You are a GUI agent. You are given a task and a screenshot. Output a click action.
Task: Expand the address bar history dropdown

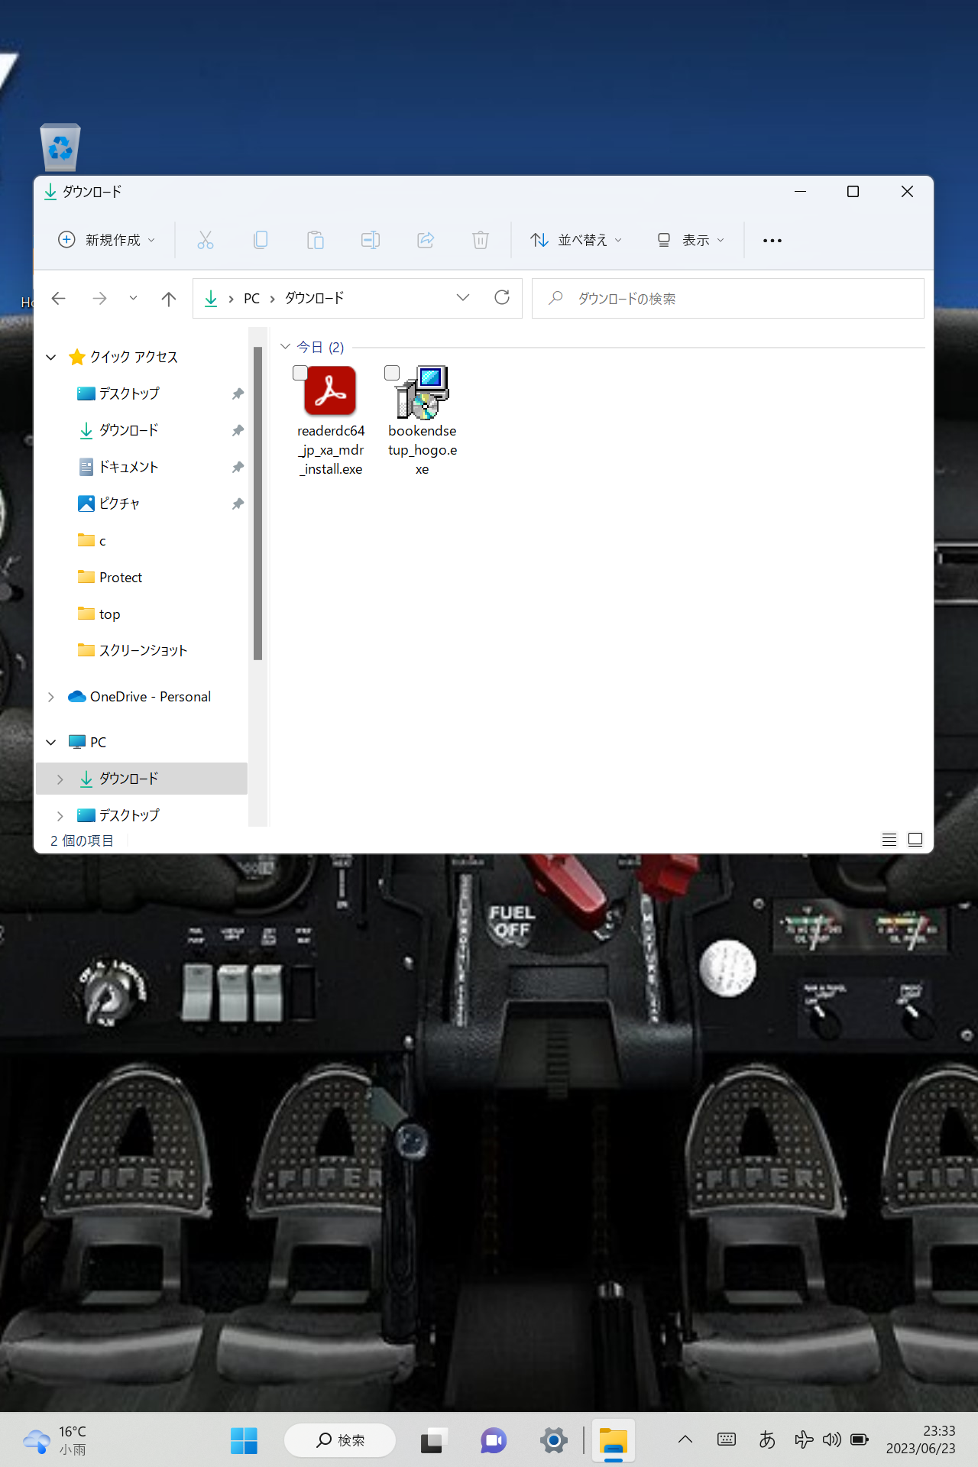pos(463,297)
